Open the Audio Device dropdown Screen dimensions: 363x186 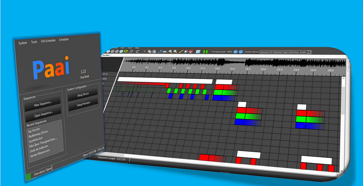click(x=285, y=52)
